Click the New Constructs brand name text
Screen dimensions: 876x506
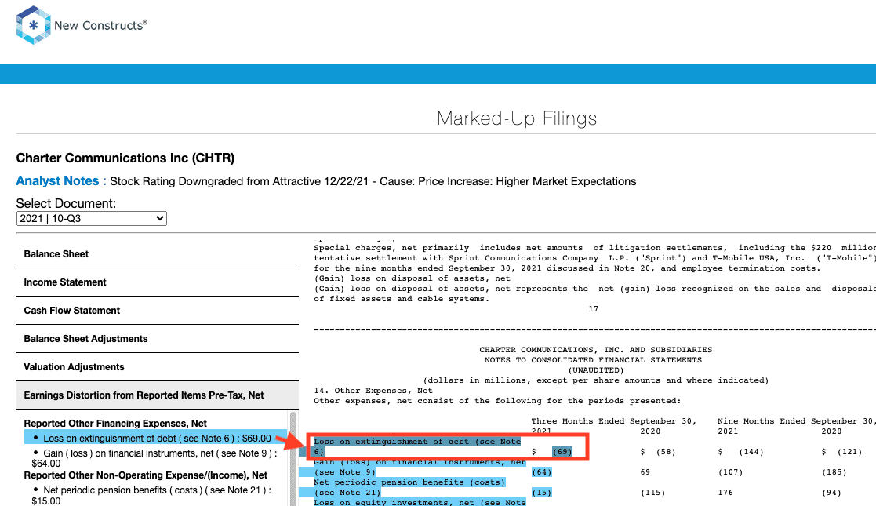pos(100,25)
